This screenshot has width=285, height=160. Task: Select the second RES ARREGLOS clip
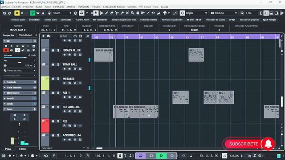pyautogui.click(x=143, y=112)
